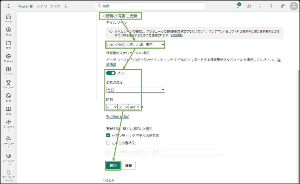This screenshot has width=300, height=184.
Task: Open notifications bell icon
Action: coord(237,6)
